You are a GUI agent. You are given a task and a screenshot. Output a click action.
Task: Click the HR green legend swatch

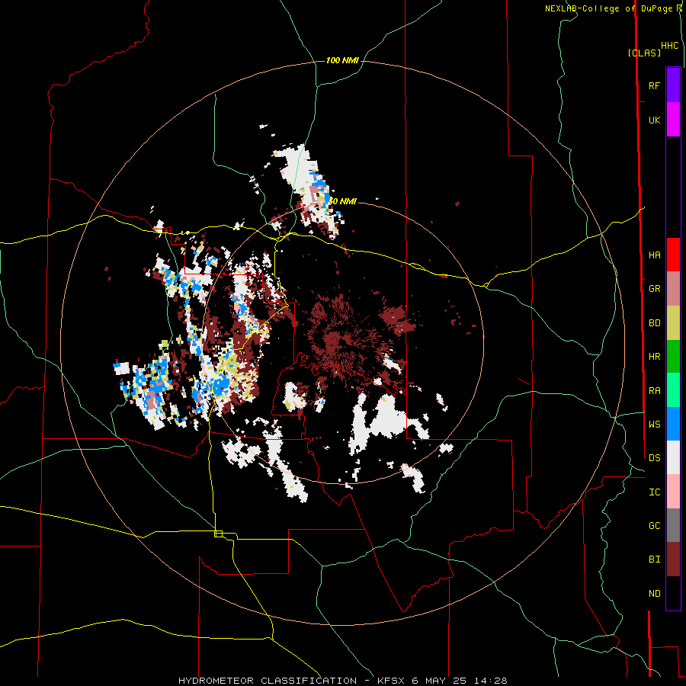(x=673, y=356)
